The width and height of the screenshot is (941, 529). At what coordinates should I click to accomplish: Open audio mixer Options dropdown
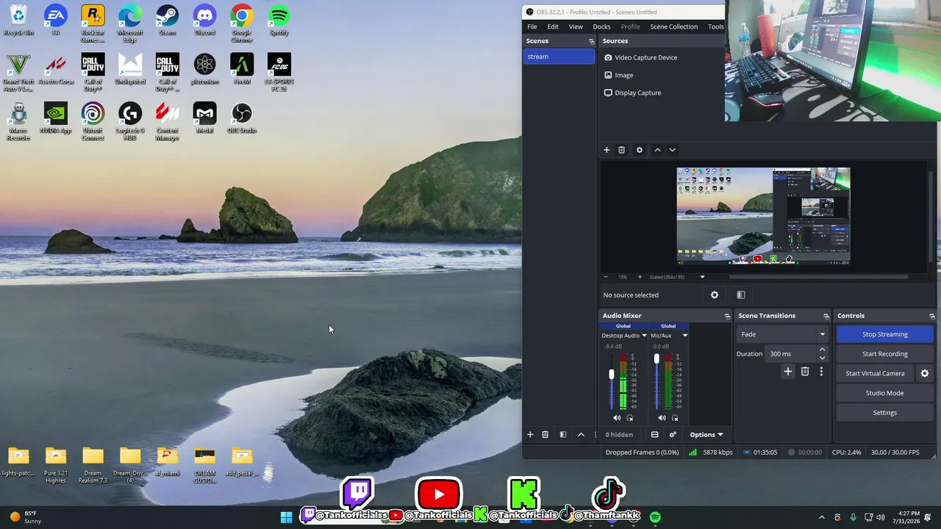(x=706, y=434)
